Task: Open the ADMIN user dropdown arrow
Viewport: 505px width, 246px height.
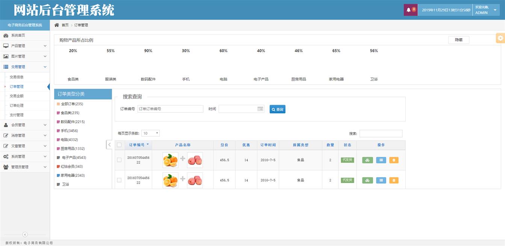Action: (495, 10)
